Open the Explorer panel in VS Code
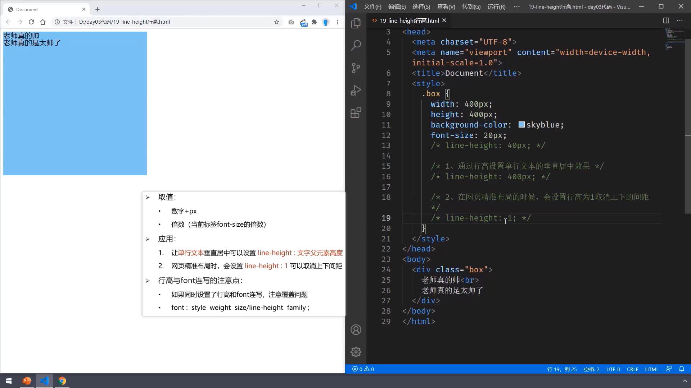The height and width of the screenshot is (388, 691). tap(356, 23)
